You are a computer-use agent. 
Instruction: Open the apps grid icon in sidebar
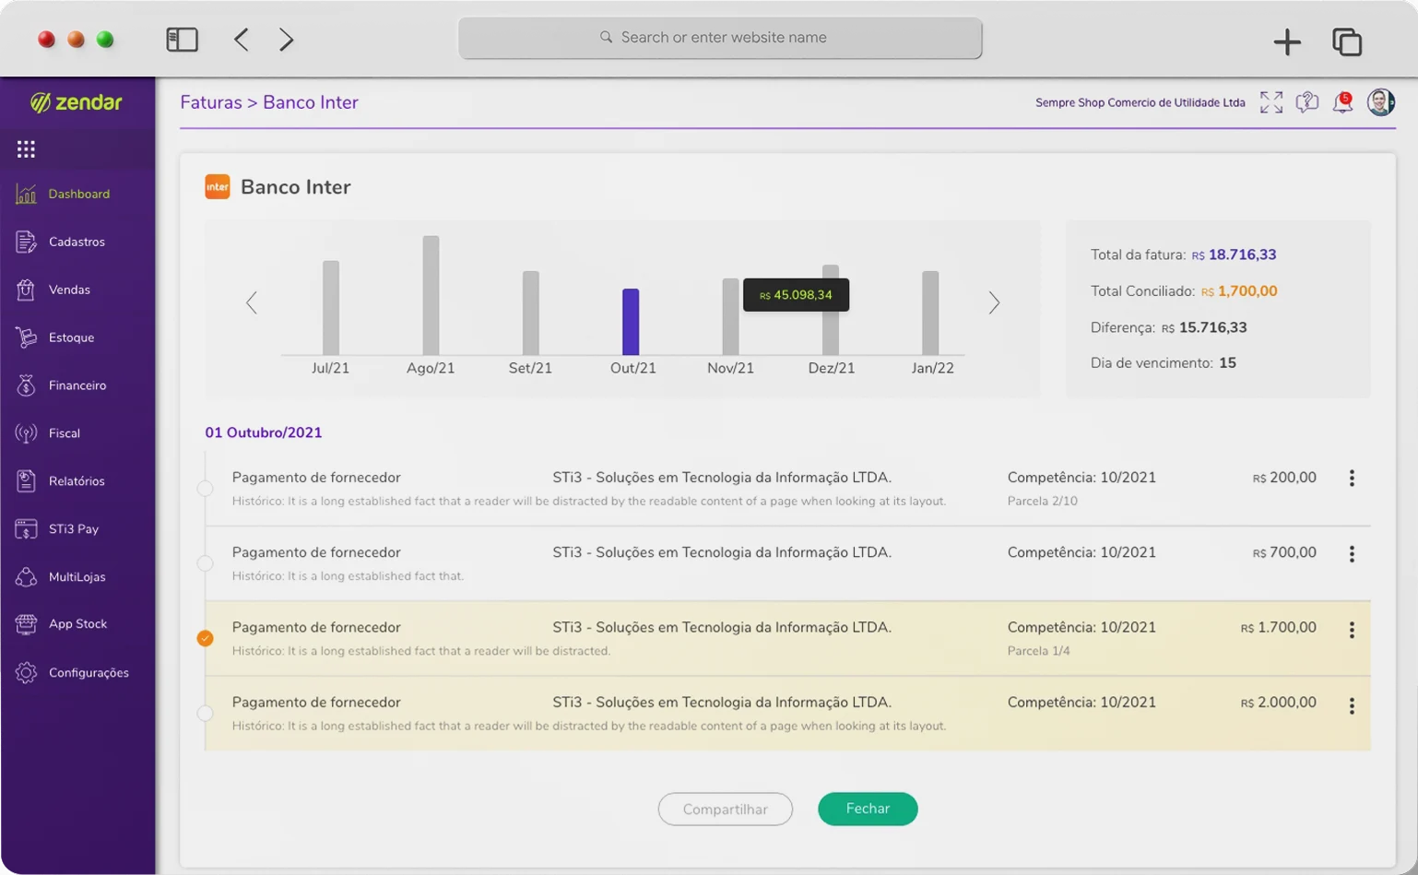tap(26, 148)
